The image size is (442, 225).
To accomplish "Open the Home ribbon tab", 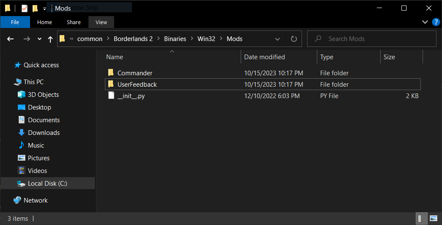I will tap(44, 22).
